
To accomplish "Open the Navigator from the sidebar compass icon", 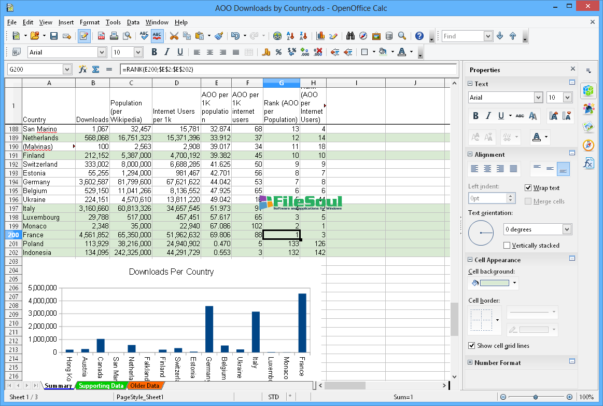I will (x=588, y=145).
